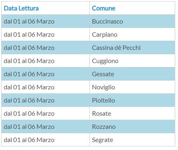Click the date cell beside Cuggiono

coord(45,61)
